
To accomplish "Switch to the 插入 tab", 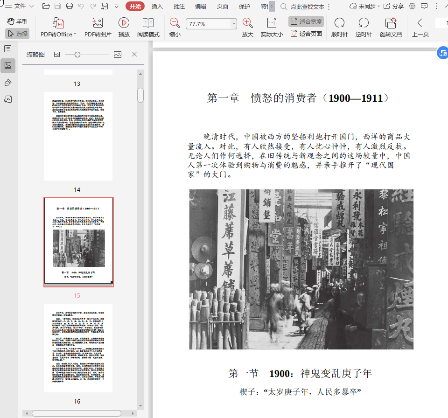I will pos(157,7).
